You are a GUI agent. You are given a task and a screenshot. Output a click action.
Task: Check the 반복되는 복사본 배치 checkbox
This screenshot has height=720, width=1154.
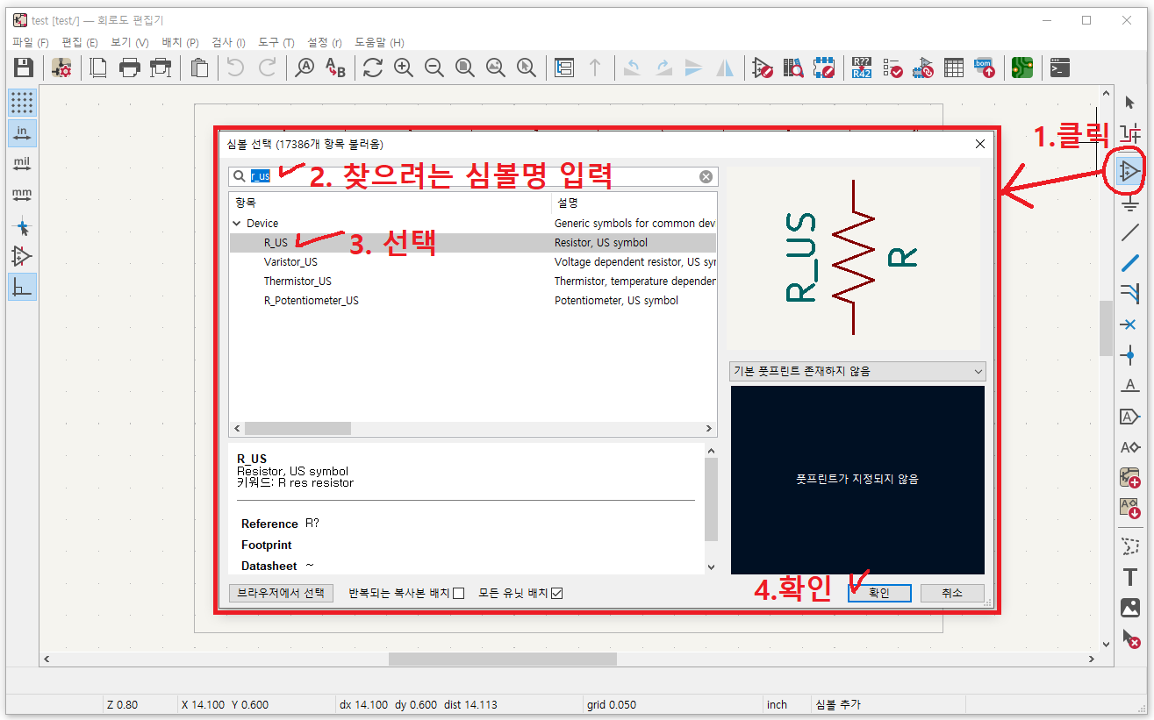[x=458, y=594]
